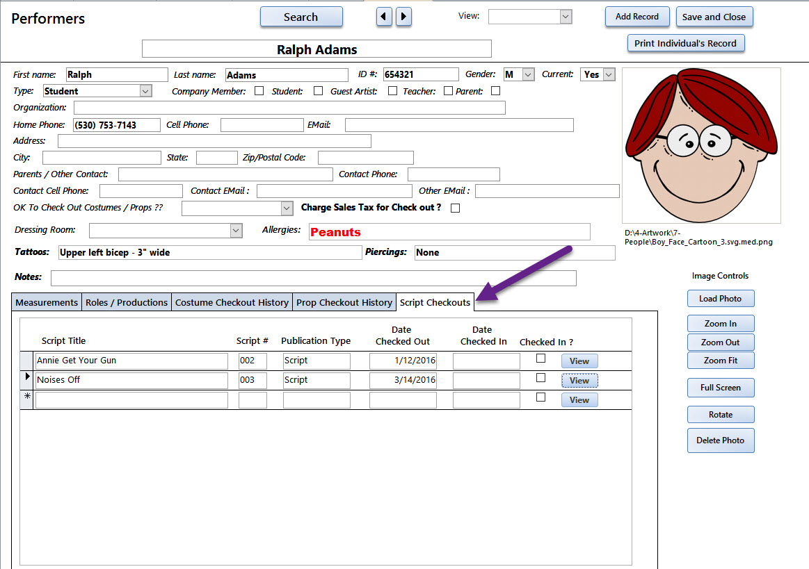Open the Type dropdown showing Student

pyautogui.click(x=145, y=91)
